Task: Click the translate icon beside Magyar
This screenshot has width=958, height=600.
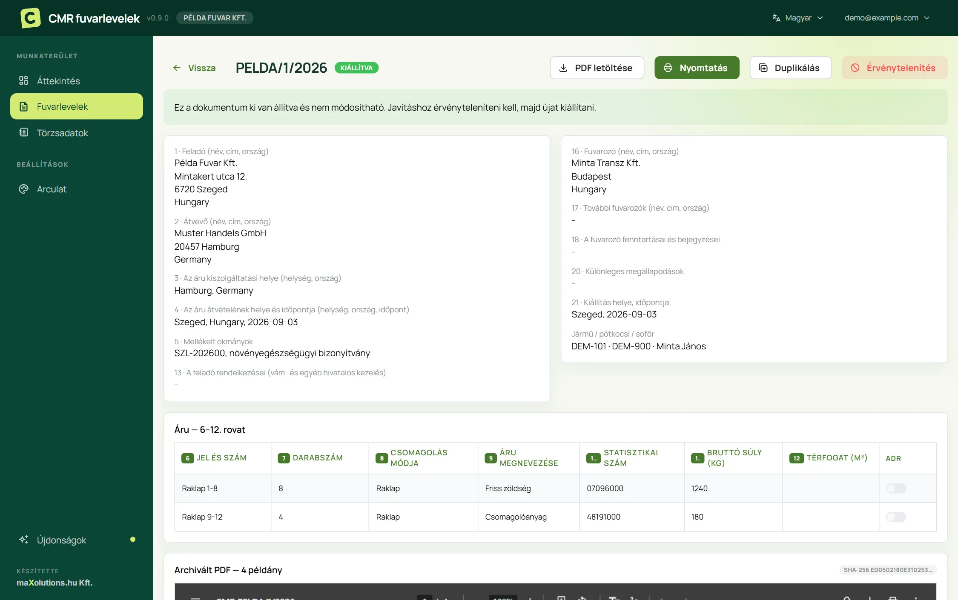Action: point(776,18)
